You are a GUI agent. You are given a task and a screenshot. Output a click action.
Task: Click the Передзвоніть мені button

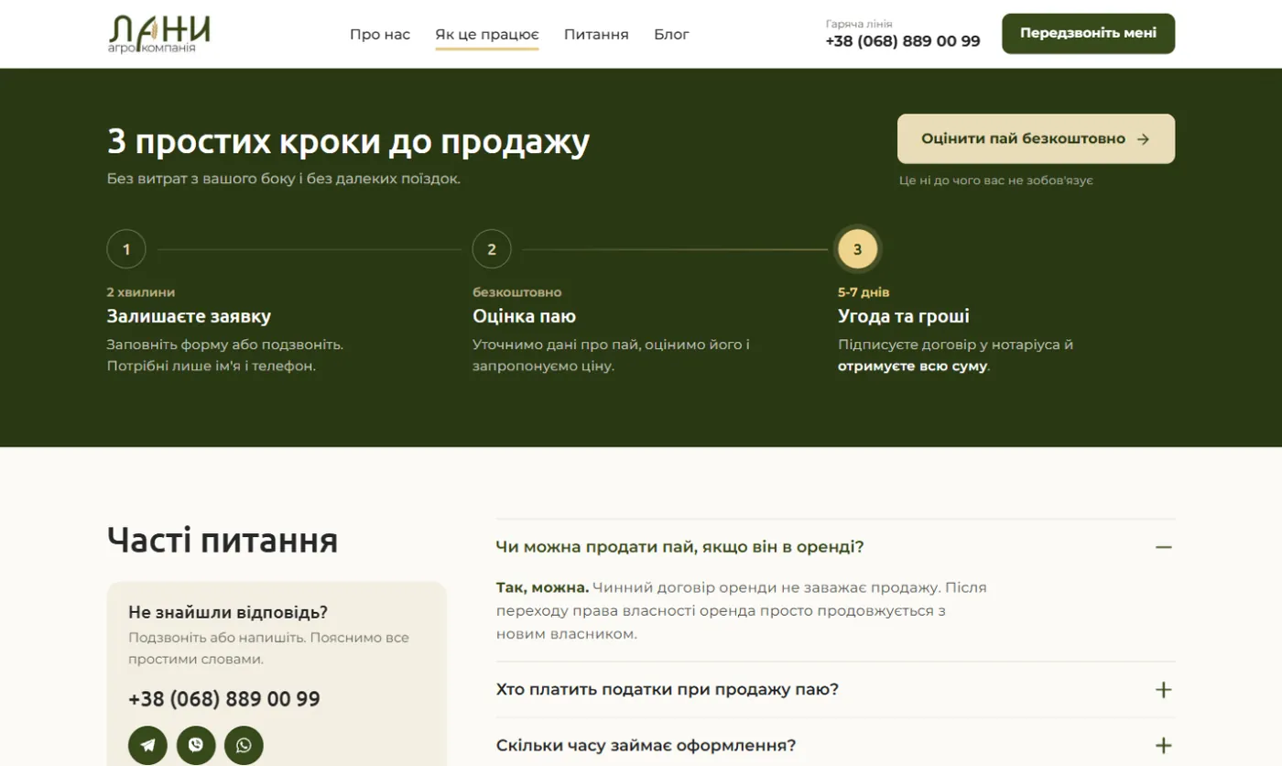[x=1088, y=34]
